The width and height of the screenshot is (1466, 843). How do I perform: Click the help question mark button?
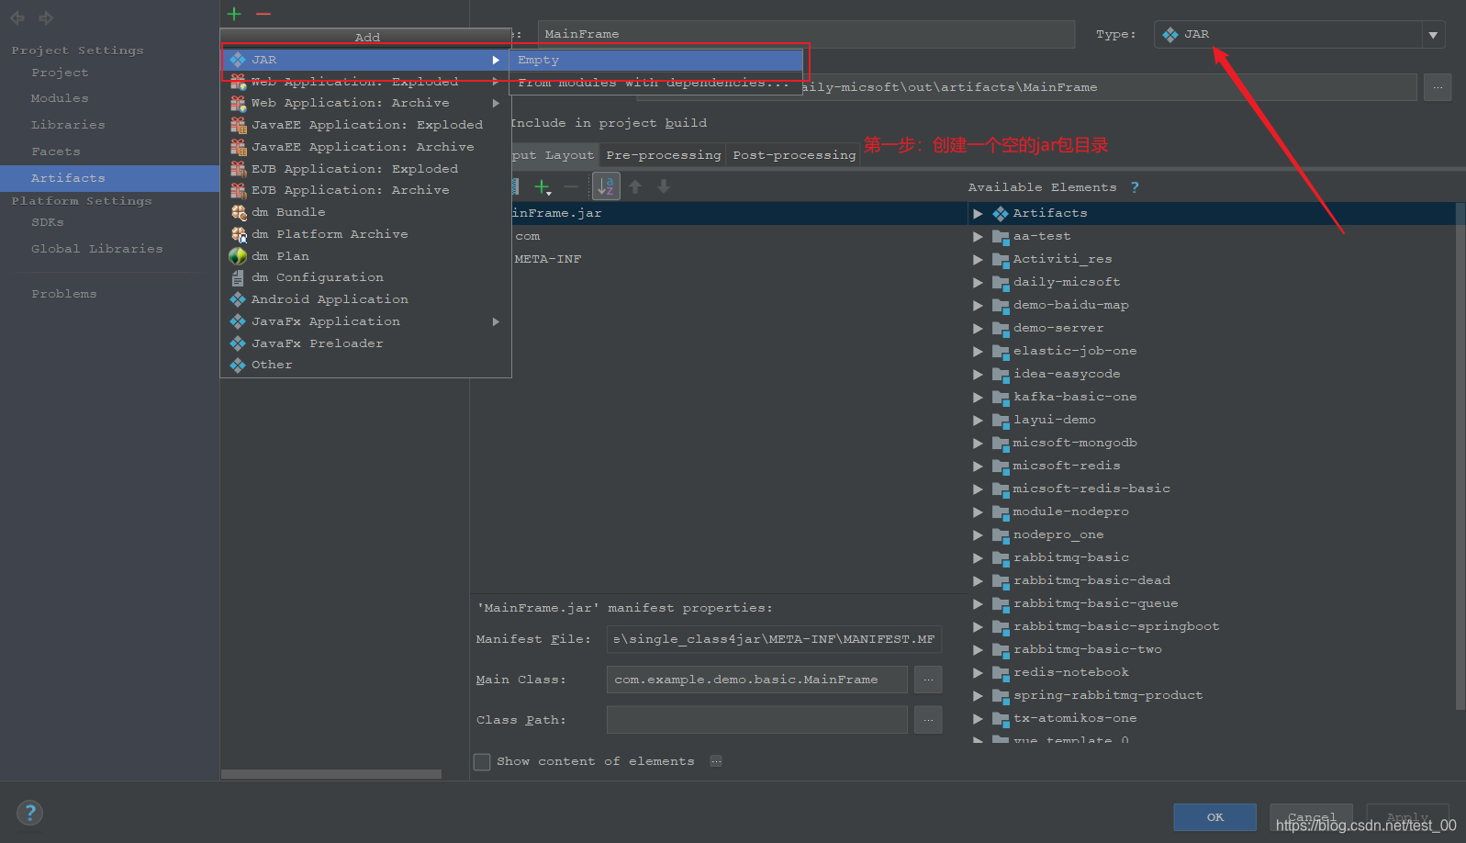(x=29, y=813)
